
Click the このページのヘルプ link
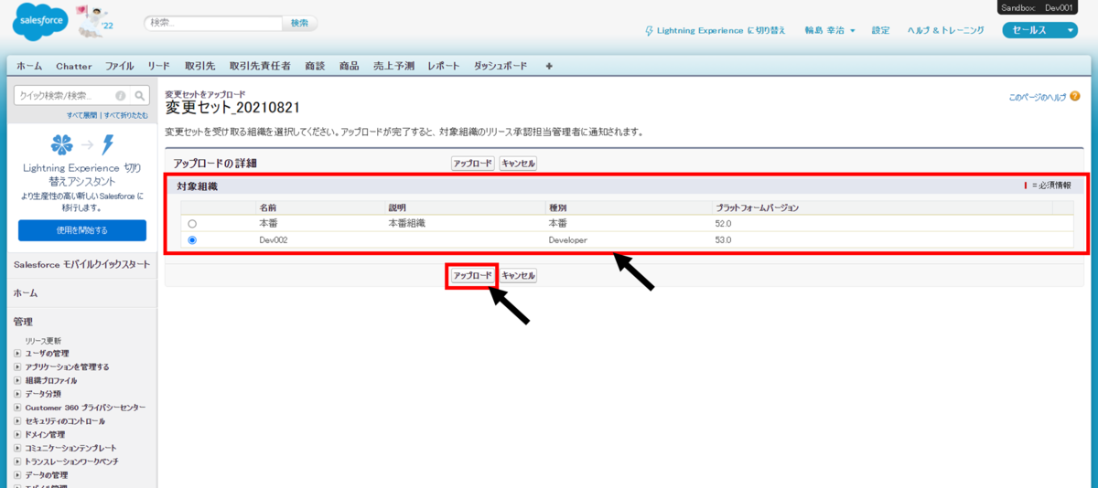tap(1037, 96)
